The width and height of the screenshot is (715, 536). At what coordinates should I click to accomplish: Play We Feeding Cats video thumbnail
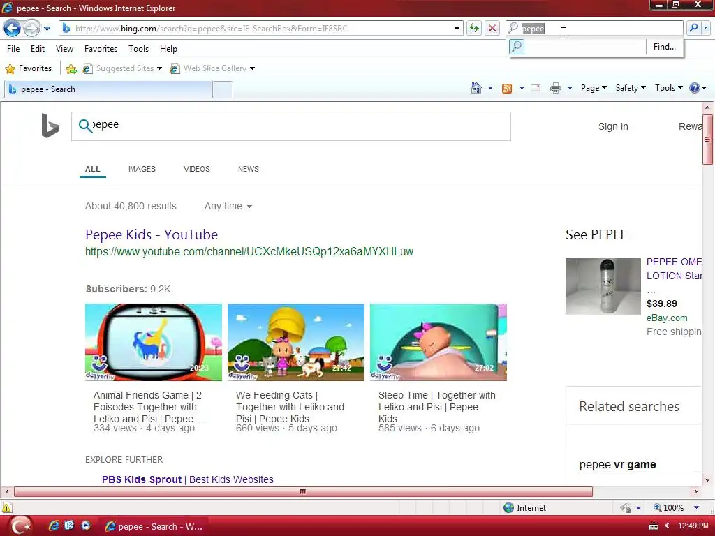(296, 342)
